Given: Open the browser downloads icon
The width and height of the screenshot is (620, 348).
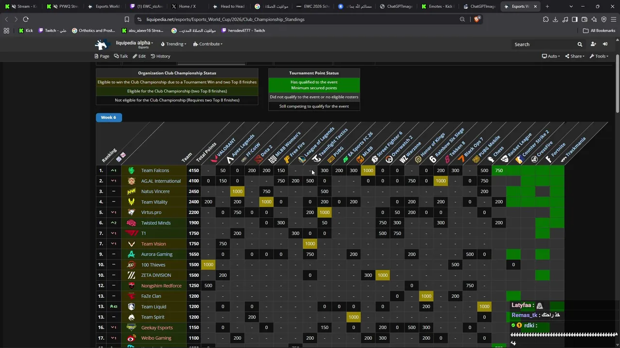Looking at the screenshot, I should click(x=556, y=19).
